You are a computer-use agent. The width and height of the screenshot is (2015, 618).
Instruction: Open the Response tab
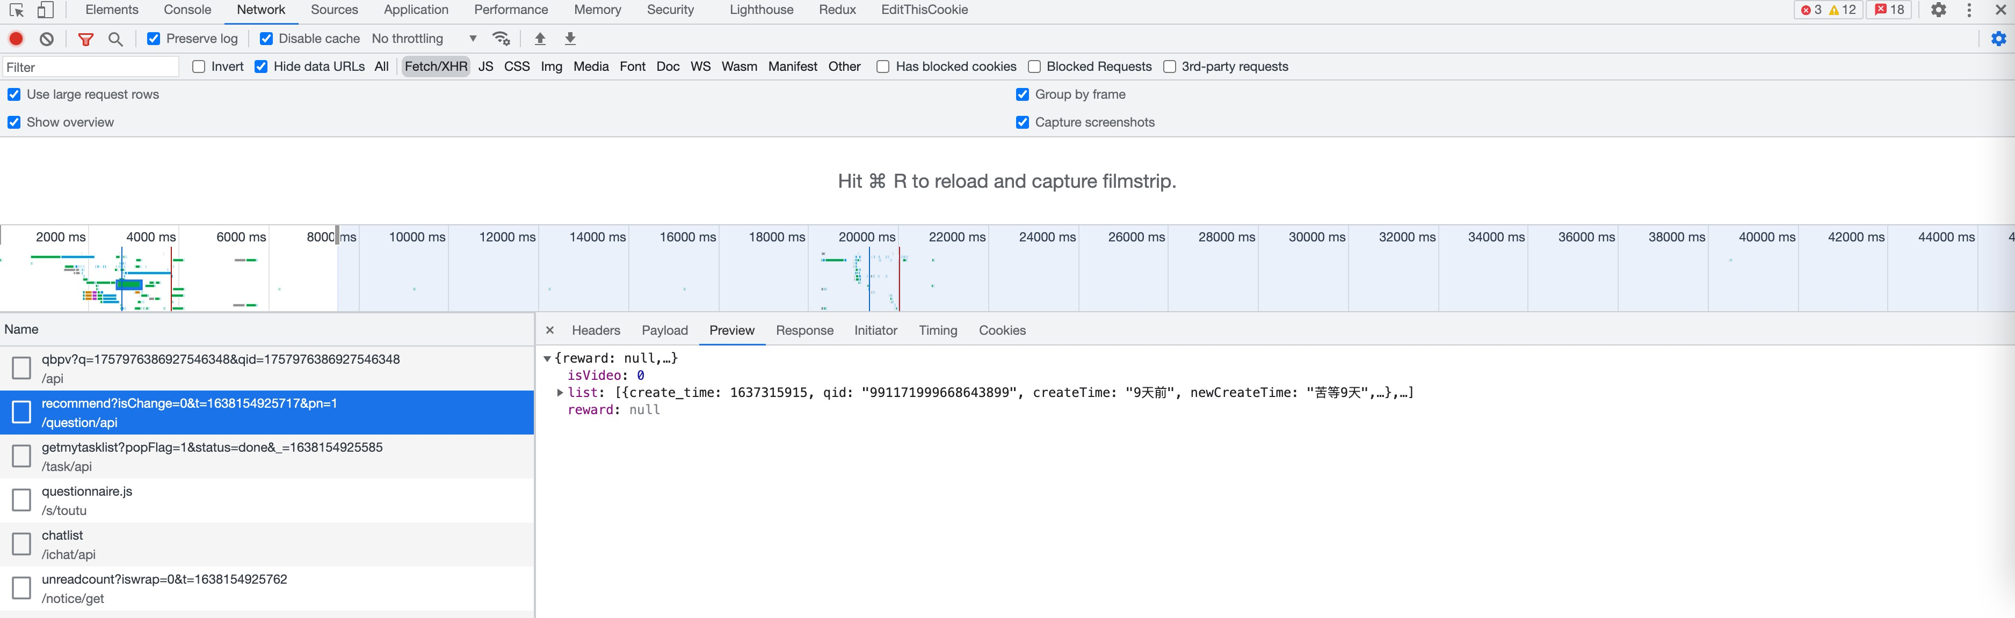[x=804, y=330]
